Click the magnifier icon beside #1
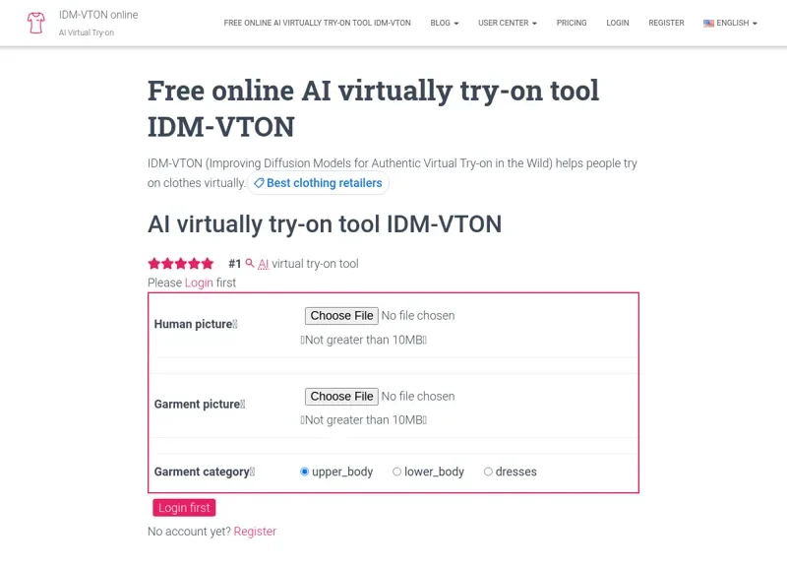The image size is (787, 567). pyautogui.click(x=250, y=263)
